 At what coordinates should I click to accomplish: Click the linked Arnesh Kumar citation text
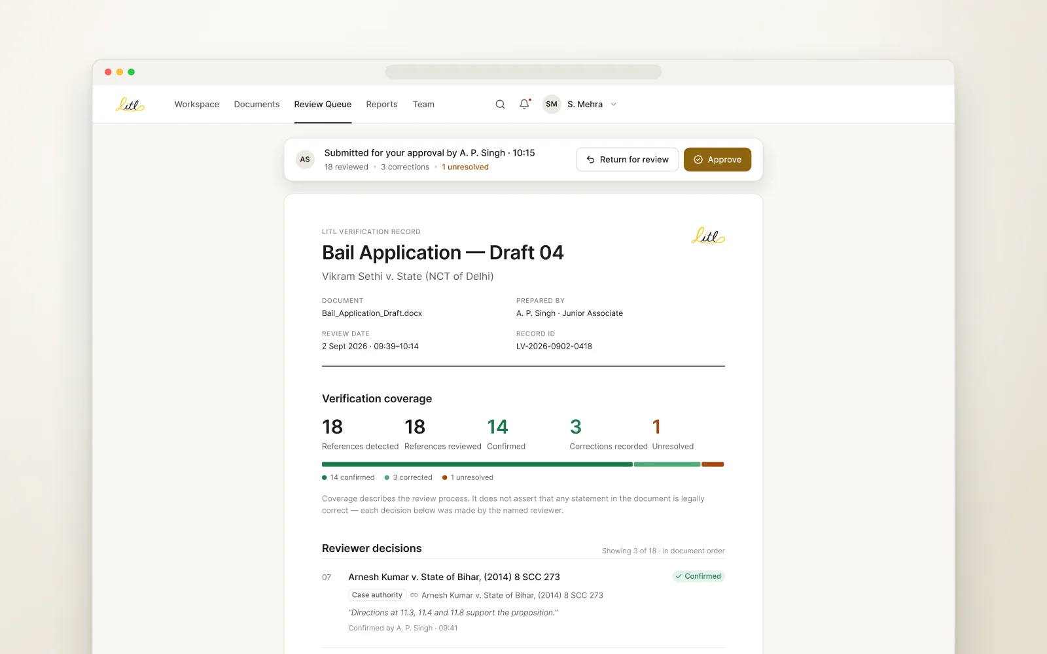512,595
